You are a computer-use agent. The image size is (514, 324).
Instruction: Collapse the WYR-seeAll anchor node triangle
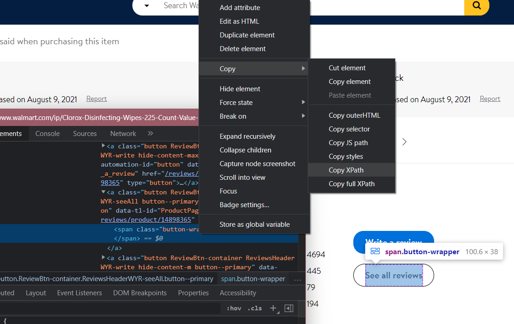click(x=103, y=192)
